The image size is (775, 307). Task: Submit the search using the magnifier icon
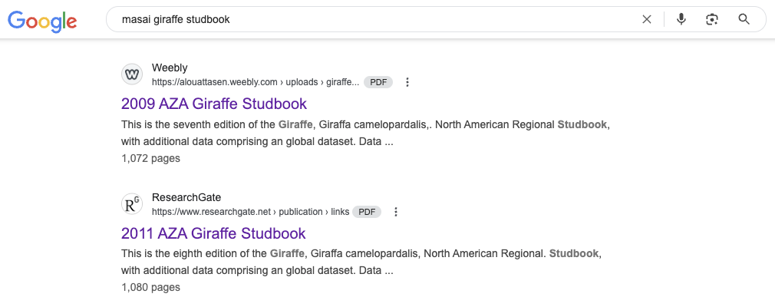click(744, 19)
